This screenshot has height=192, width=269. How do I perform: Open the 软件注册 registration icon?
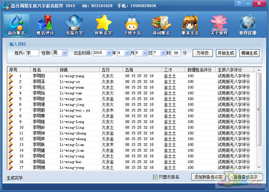coord(248,25)
